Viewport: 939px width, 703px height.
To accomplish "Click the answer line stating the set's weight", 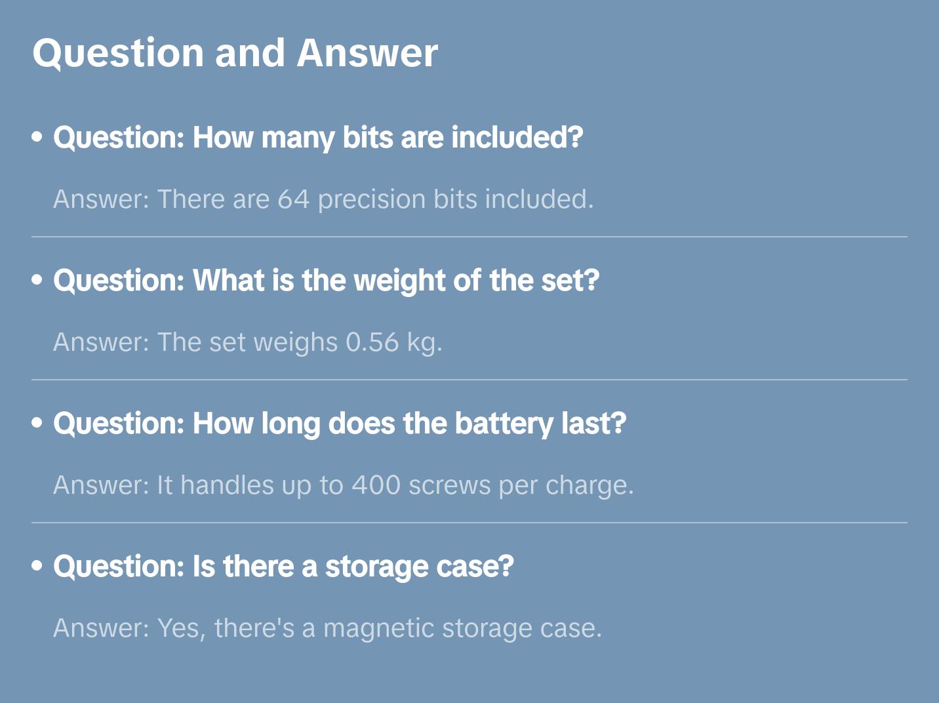I will click(248, 342).
